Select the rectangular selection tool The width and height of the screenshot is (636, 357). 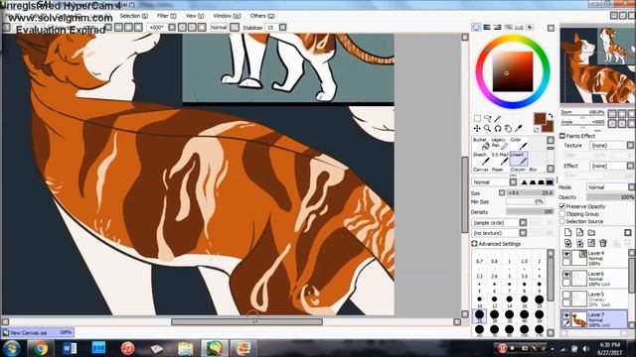tap(477, 118)
